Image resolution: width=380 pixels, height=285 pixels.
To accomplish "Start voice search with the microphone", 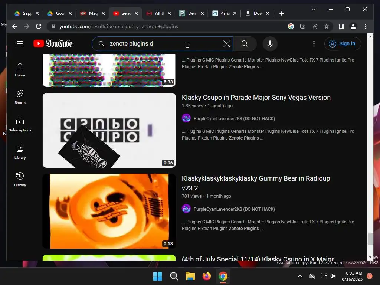I will pyautogui.click(x=270, y=44).
